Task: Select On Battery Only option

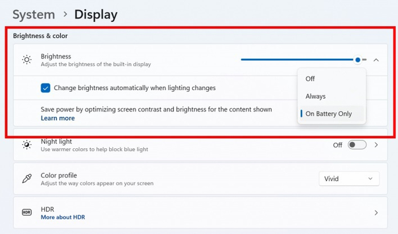Action: tap(329, 114)
